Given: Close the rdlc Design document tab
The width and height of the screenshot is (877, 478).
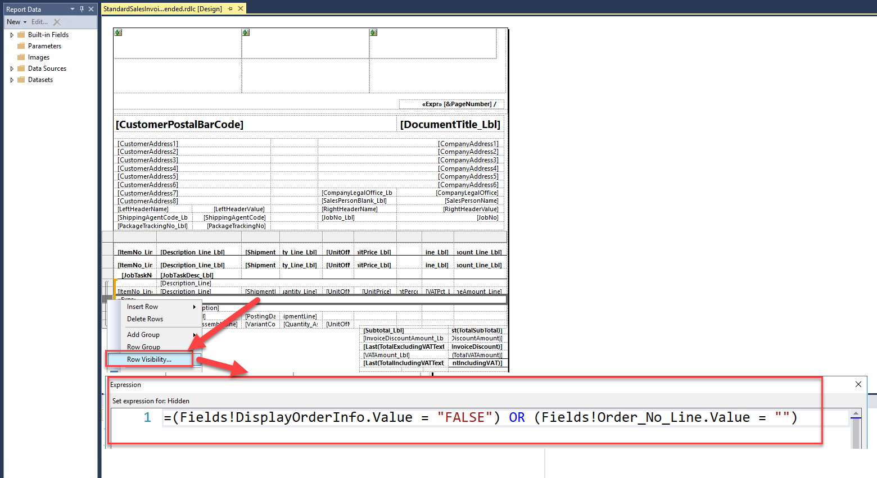Looking at the screenshot, I should point(241,9).
